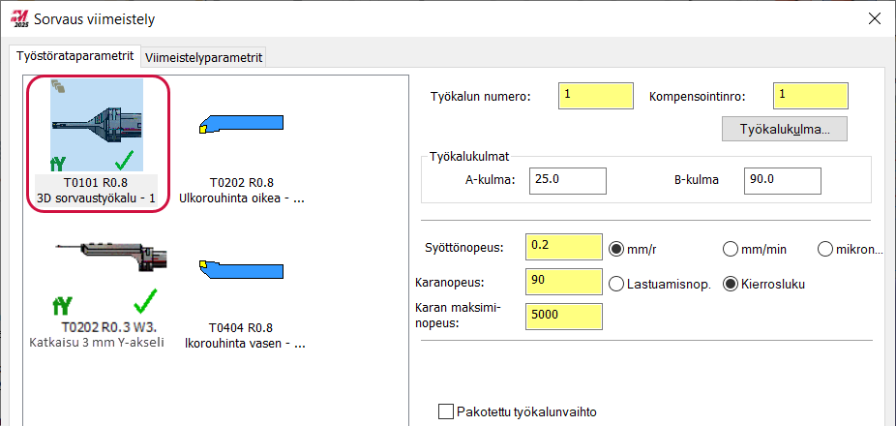Click the Ulkorouhinta oikea tool name
This screenshot has height=426, width=896.
pyautogui.click(x=241, y=198)
